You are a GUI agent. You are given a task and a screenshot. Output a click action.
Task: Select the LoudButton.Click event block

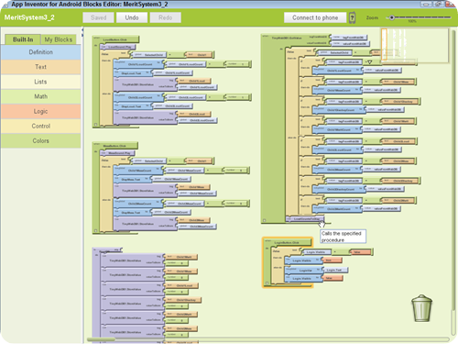tap(116, 39)
